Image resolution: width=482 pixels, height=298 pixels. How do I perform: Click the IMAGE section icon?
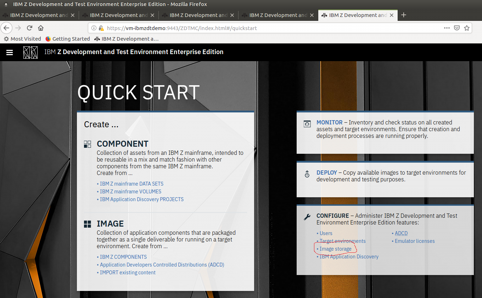click(x=87, y=223)
